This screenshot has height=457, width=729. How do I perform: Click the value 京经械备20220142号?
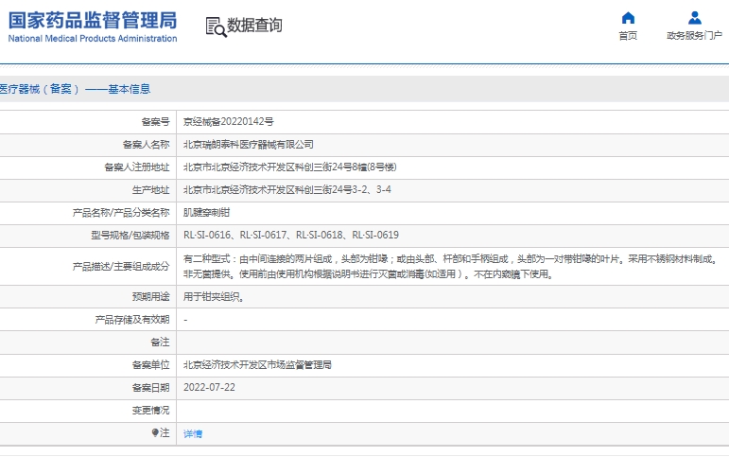(x=228, y=121)
